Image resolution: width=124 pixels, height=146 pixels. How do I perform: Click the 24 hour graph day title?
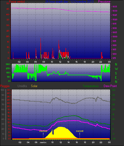(69, 2)
